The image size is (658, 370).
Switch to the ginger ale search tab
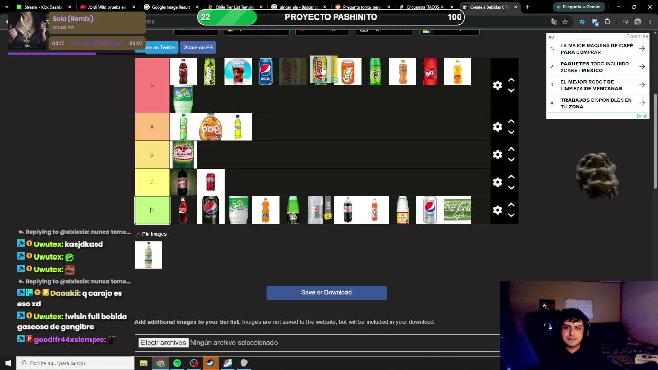tap(298, 7)
